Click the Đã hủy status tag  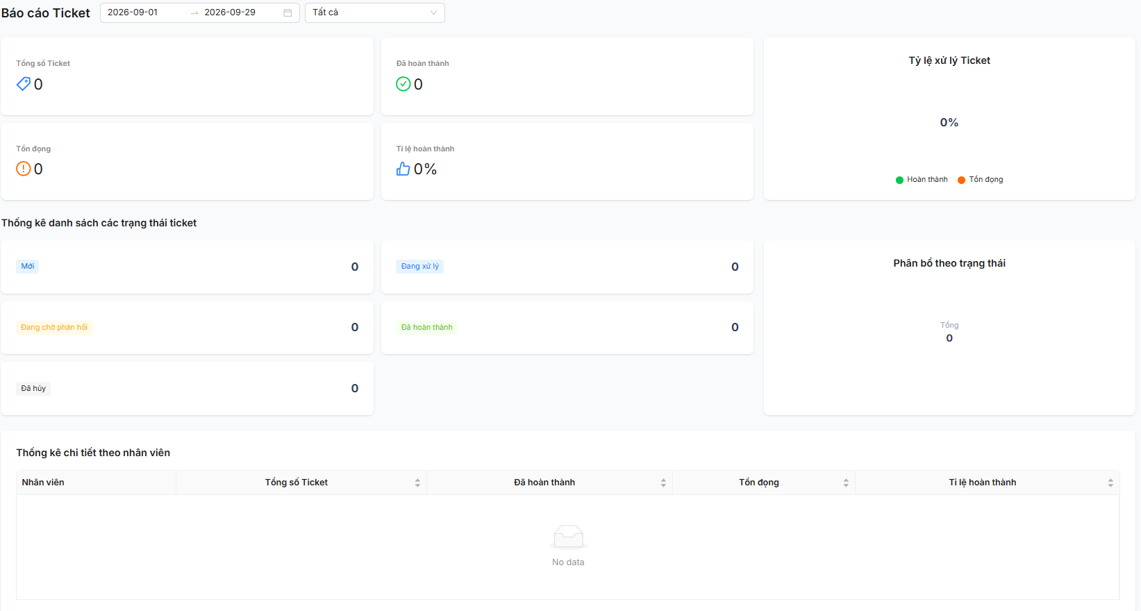33,389
